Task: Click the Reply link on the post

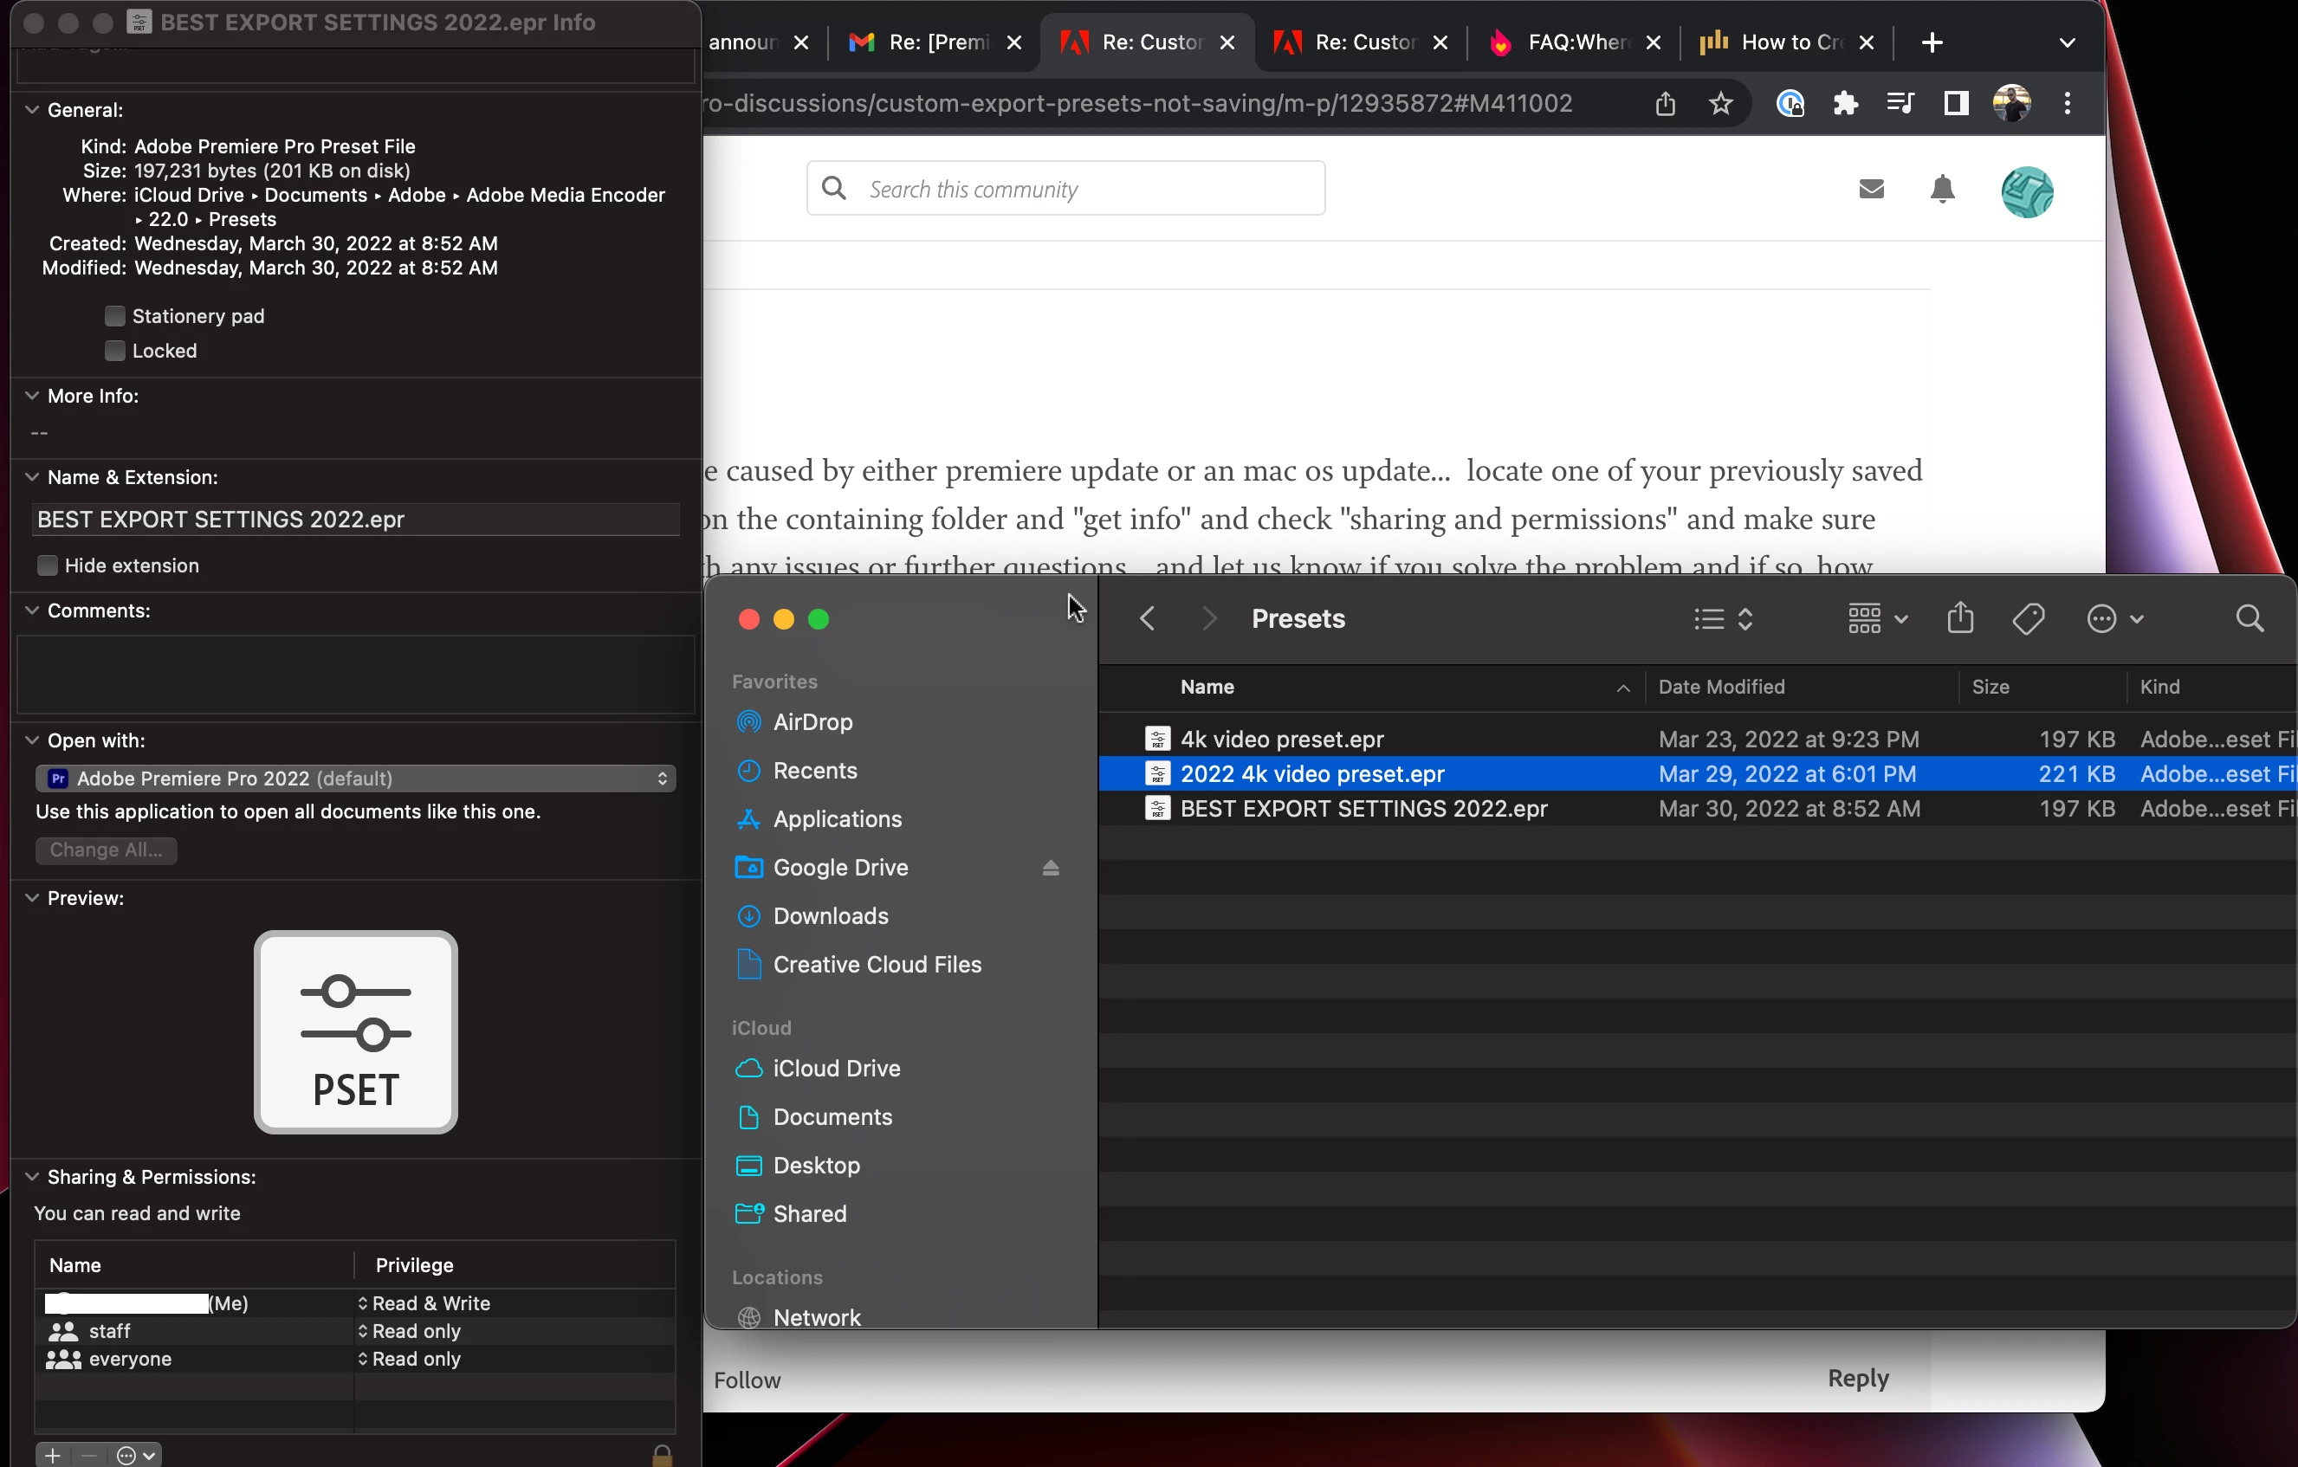Action: [1857, 1379]
